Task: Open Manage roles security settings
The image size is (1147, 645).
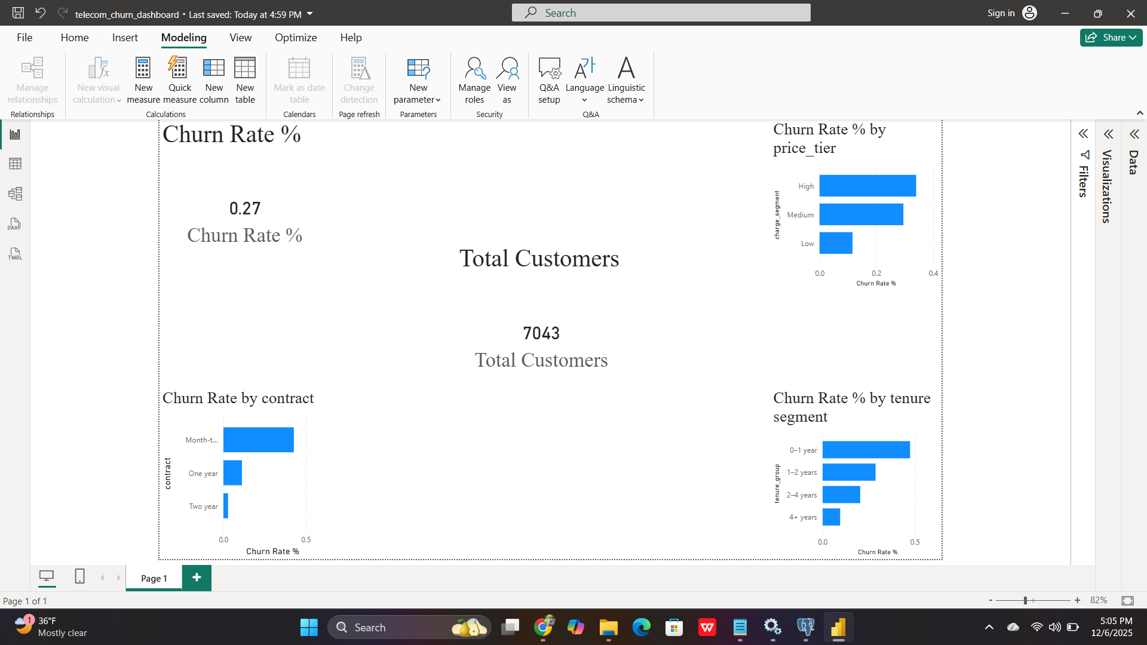Action: pos(474,79)
